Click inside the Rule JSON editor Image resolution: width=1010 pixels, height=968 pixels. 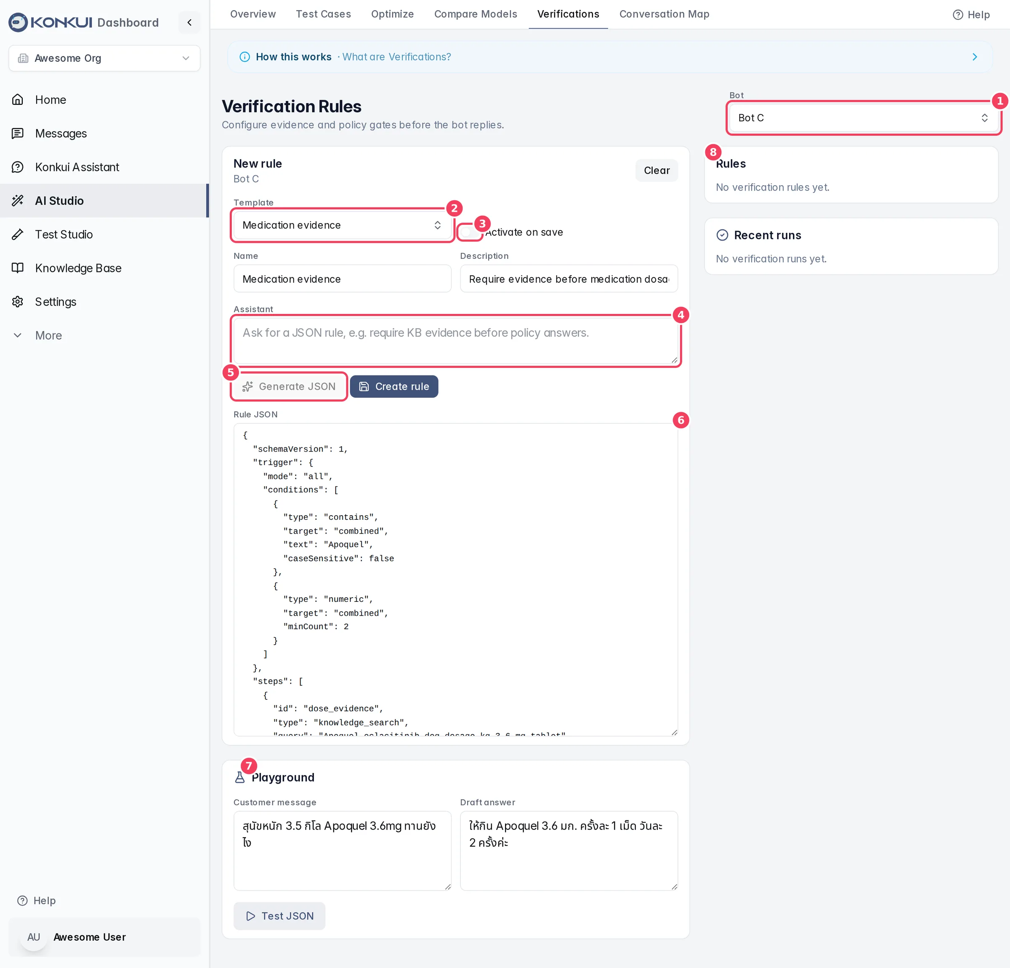pyautogui.click(x=455, y=580)
